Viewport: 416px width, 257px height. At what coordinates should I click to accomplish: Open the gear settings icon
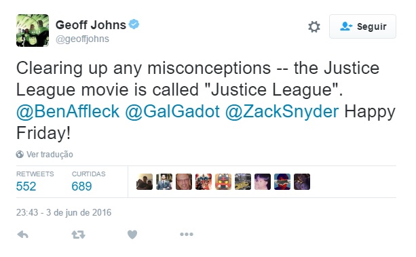click(x=314, y=27)
